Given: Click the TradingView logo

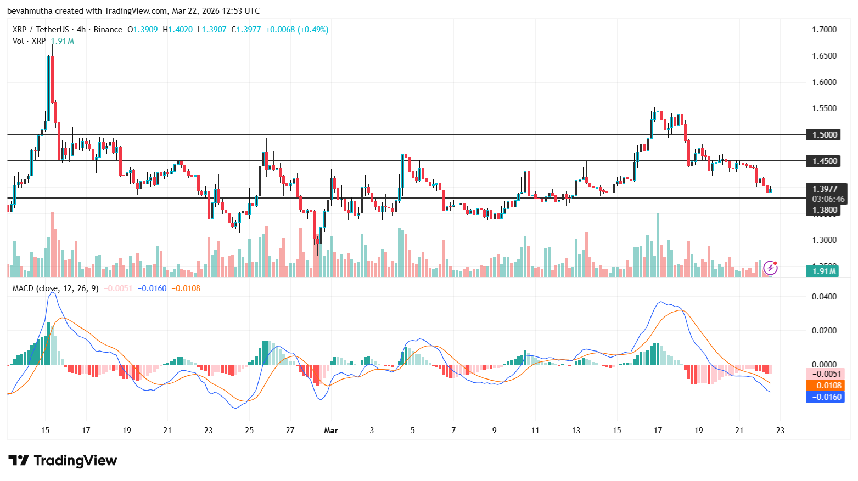Looking at the screenshot, I should coord(62,461).
